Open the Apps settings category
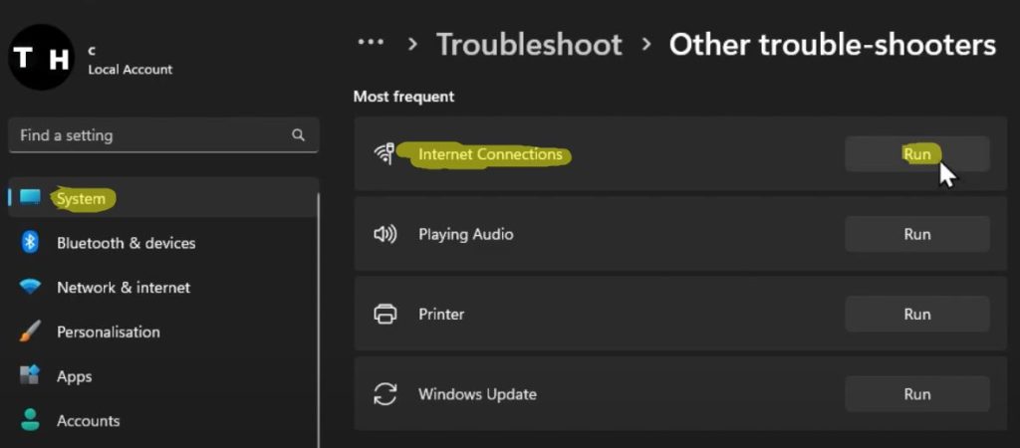Screen dimensions: 1020x448 tap(162, 376)
